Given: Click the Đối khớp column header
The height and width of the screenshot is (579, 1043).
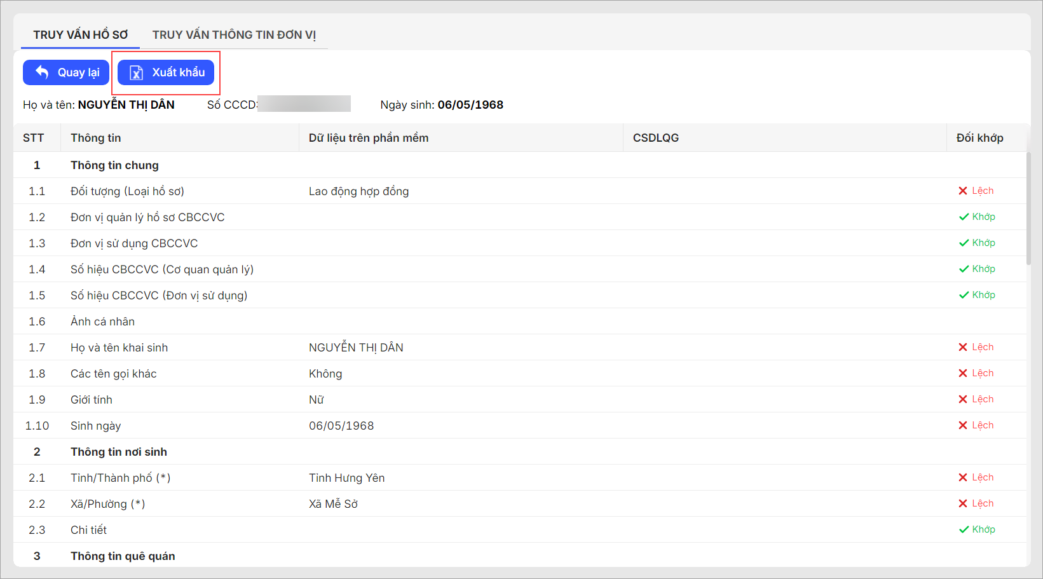Looking at the screenshot, I should 979,138.
